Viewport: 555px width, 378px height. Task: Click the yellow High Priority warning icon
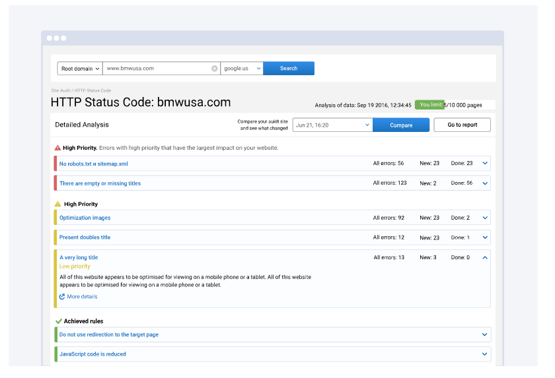click(57, 204)
